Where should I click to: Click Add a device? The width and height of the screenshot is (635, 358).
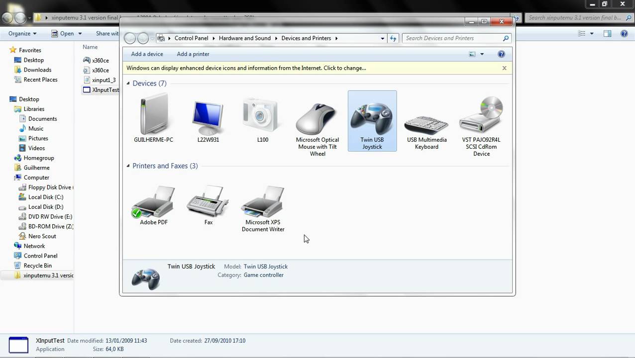147,54
